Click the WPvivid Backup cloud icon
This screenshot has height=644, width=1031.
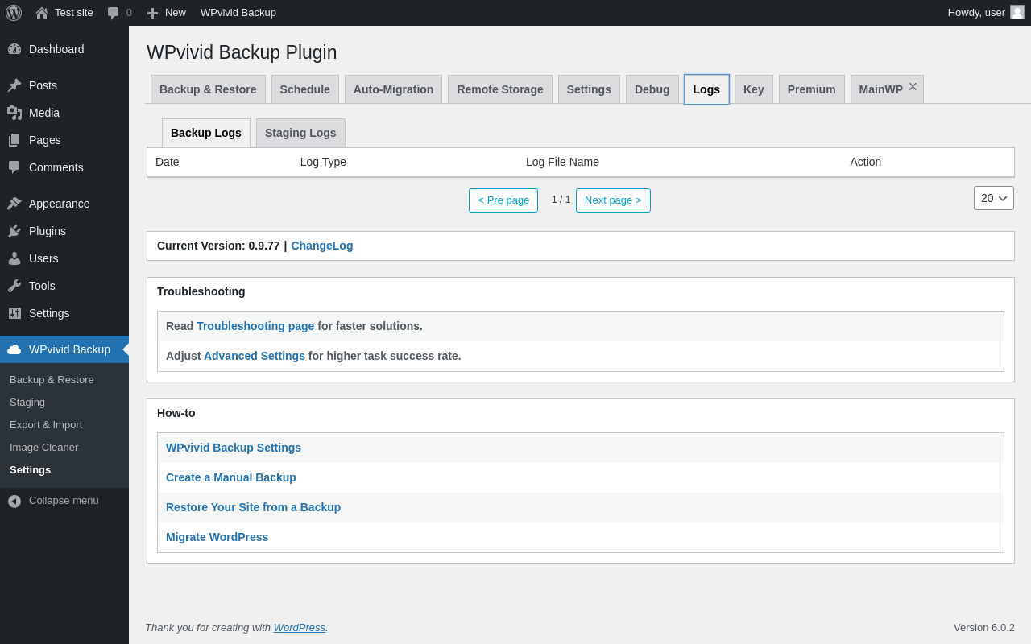point(14,349)
